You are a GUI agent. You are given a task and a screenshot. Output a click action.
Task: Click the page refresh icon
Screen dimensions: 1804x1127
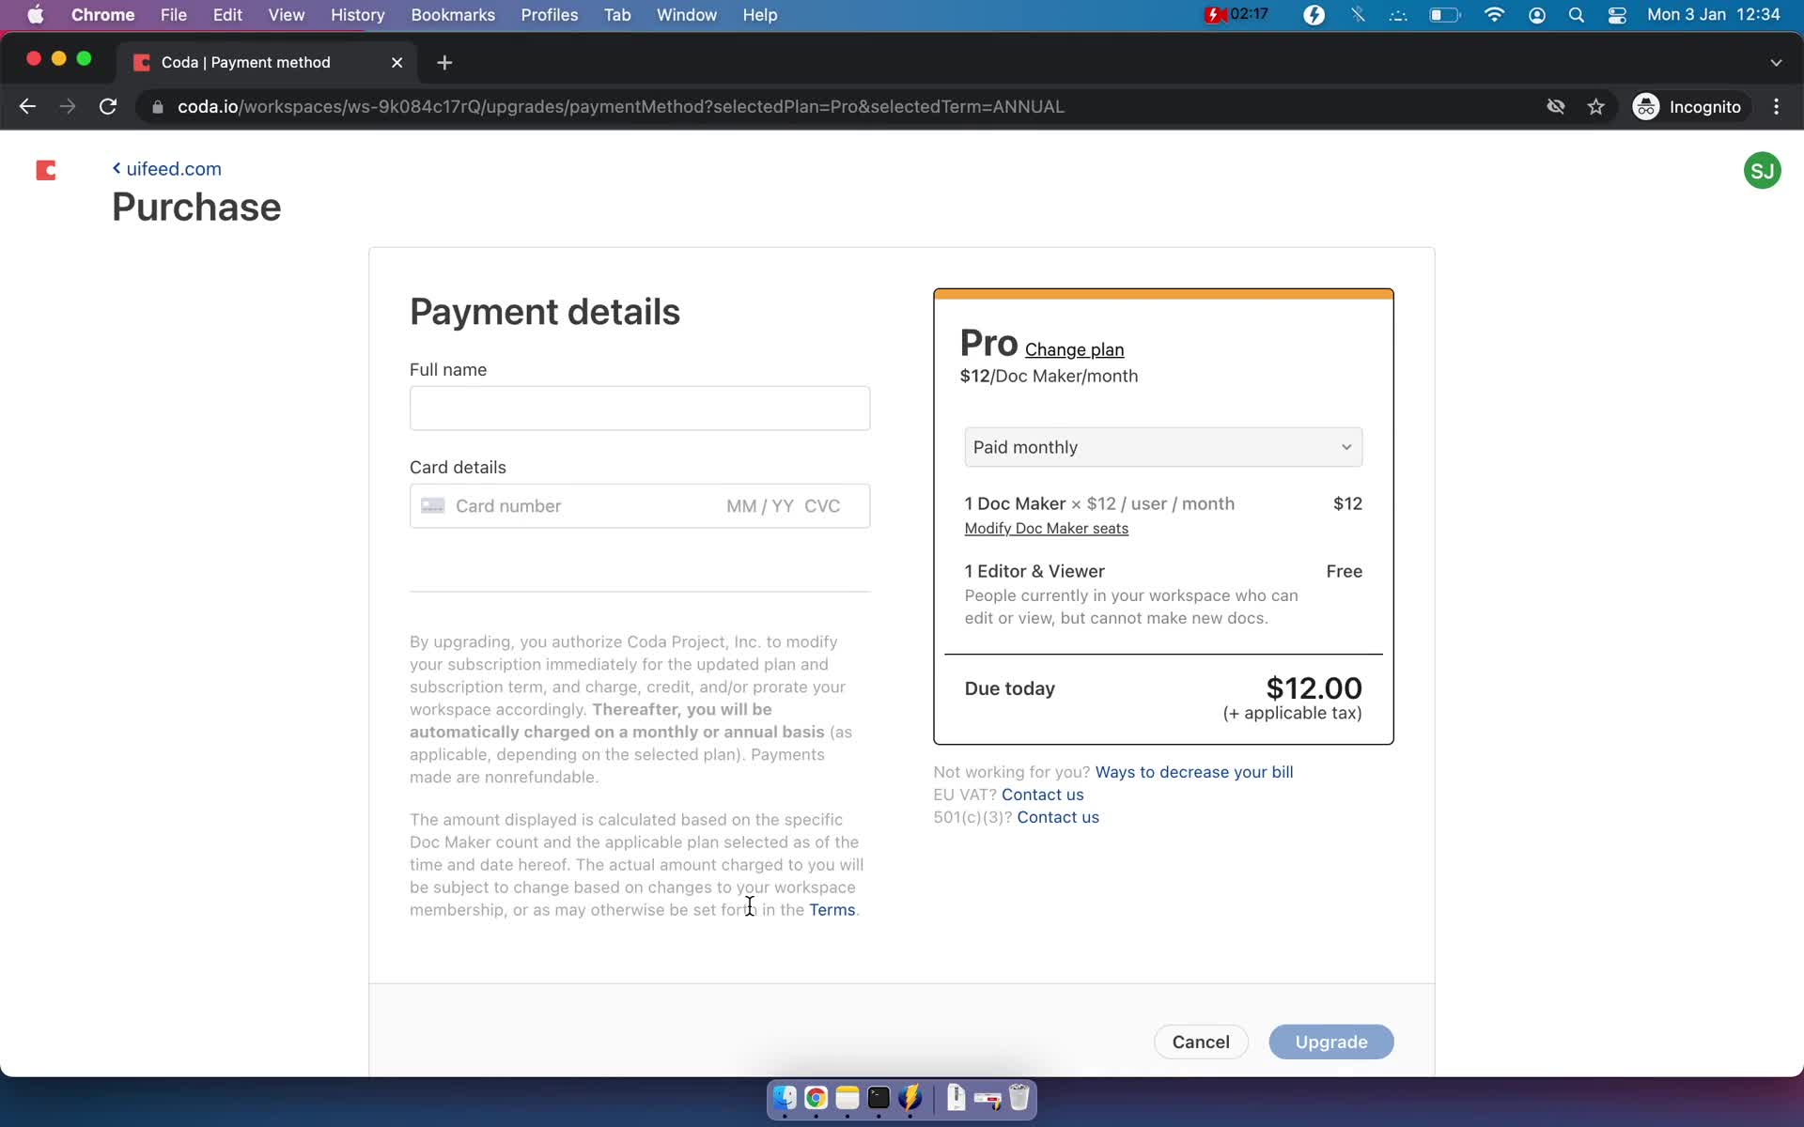(x=110, y=106)
